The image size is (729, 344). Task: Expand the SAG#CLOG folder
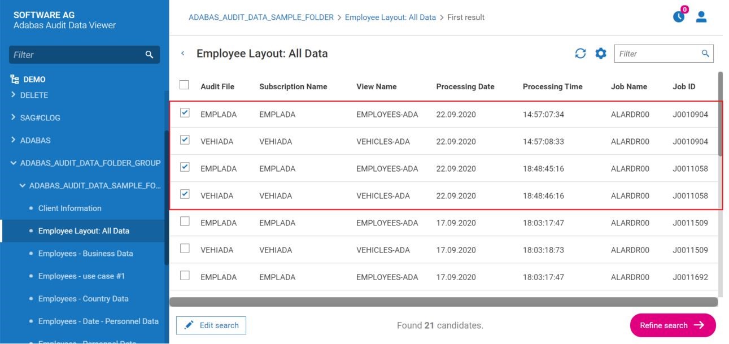pos(14,117)
